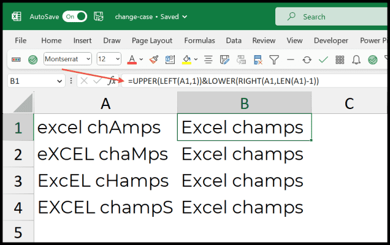Open the Montserrat font name dropdown
The height and width of the screenshot is (245, 390).
(x=88, y=59)
